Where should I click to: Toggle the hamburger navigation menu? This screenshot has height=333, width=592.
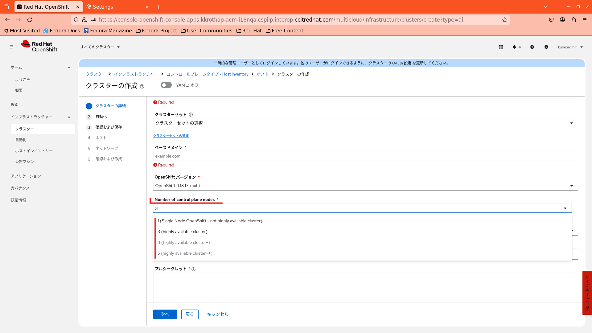(x=11, y=47)
